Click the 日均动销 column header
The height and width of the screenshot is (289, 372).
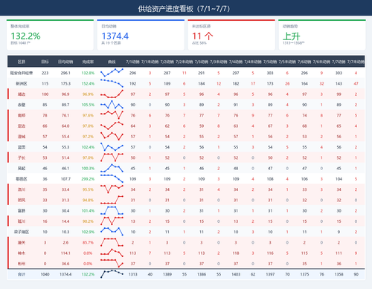[65, 62]
